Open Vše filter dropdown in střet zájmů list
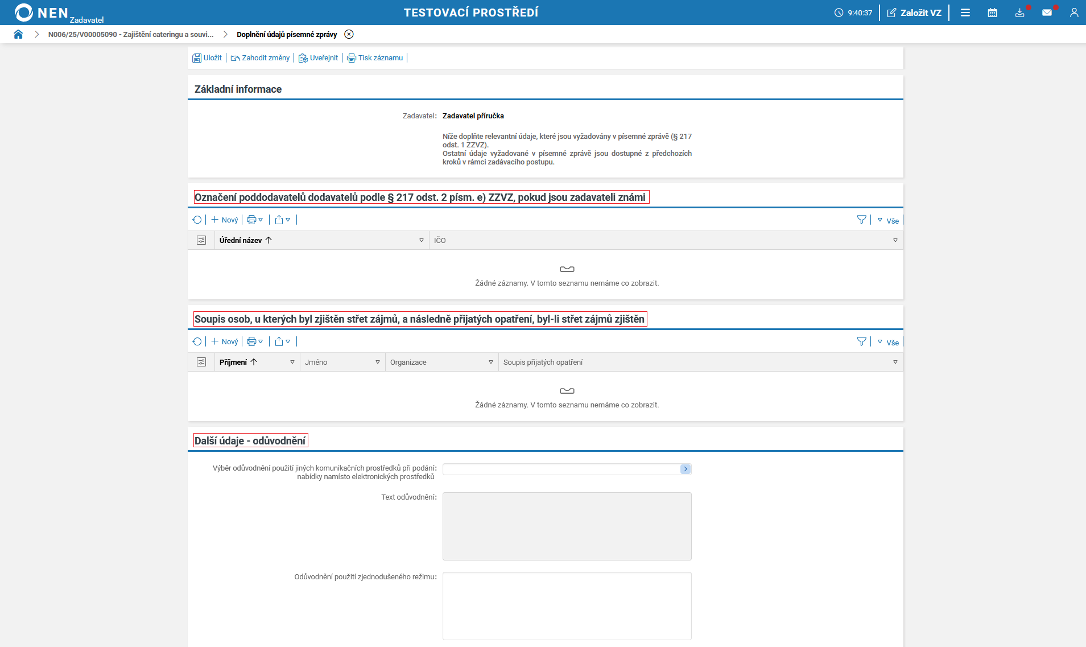This screenshot has width=1086, height=647. (x=888, y=342)
